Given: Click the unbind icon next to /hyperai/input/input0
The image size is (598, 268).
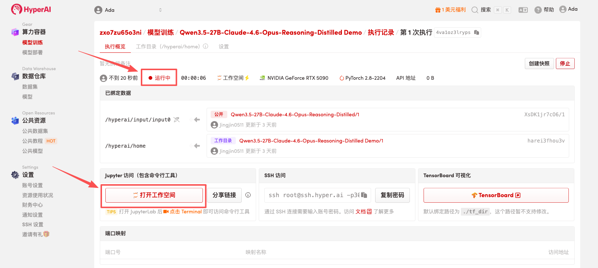Looking at the screenshot, I should point(177,120).
